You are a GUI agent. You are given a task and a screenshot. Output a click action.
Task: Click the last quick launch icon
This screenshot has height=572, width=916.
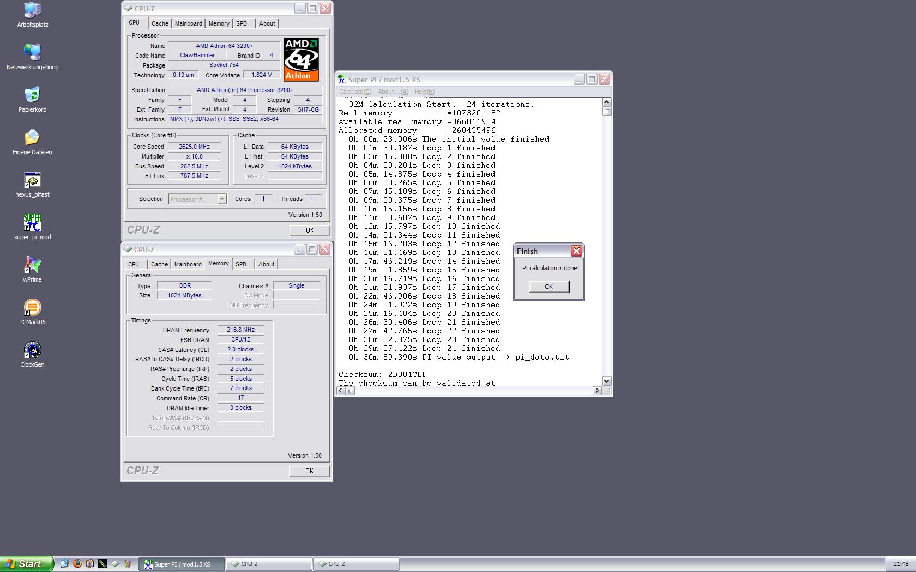pyautogui.click(x=128, y=564)
